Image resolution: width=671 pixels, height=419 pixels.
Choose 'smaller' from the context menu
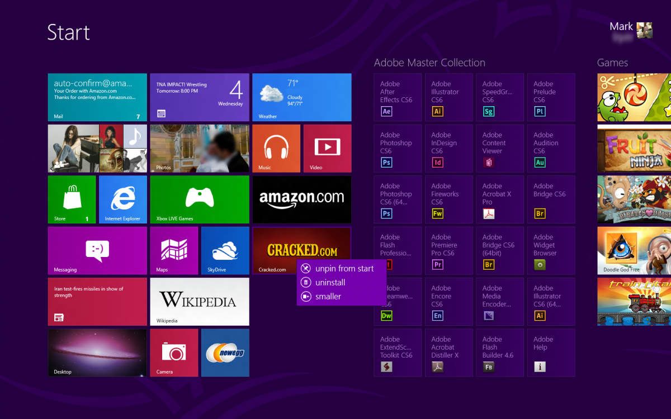tap(341, 297)
